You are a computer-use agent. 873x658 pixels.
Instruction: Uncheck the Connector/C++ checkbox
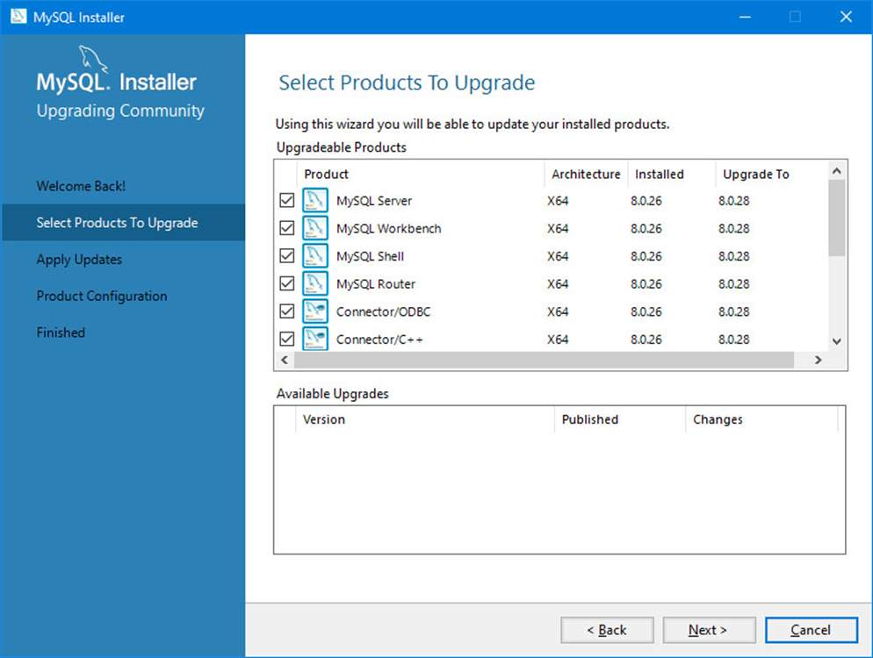coord(286,339)
